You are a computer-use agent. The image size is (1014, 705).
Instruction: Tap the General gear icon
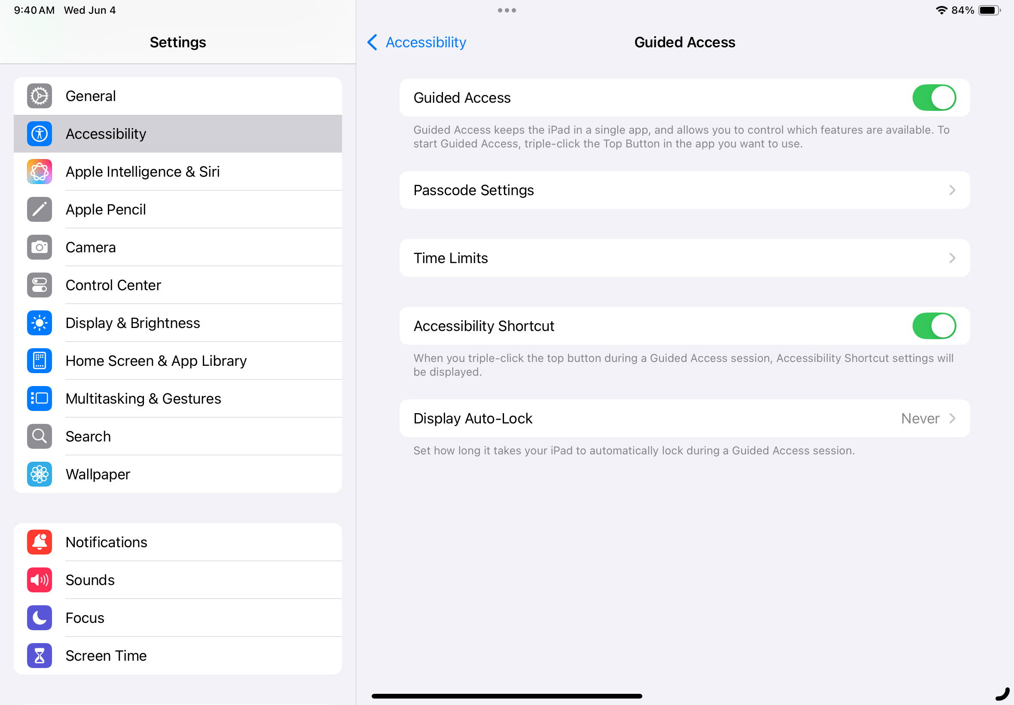click(x=39, y=96)
